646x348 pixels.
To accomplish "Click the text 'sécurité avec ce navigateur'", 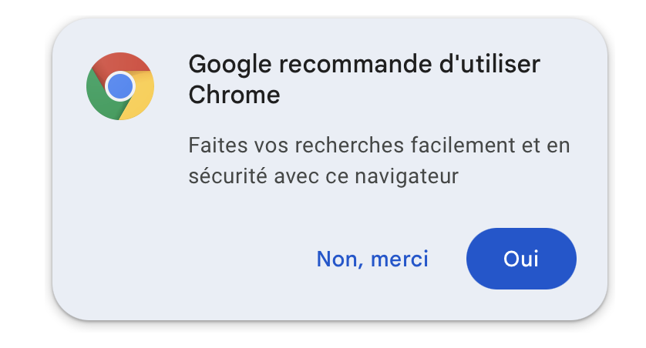I will pyautogui.click(x=324, y=176).
